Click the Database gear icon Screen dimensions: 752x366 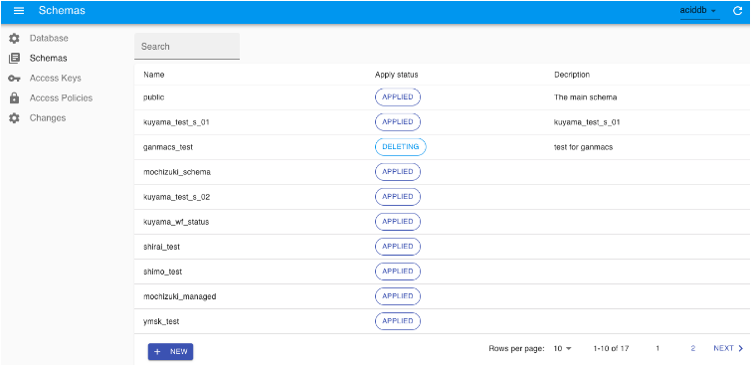tap(14, 38)
